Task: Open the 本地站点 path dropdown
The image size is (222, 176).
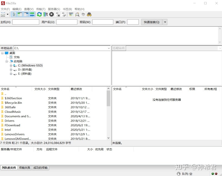Action: point(109,48)
